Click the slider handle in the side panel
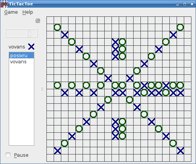The image size is (196, 164). 29,33
